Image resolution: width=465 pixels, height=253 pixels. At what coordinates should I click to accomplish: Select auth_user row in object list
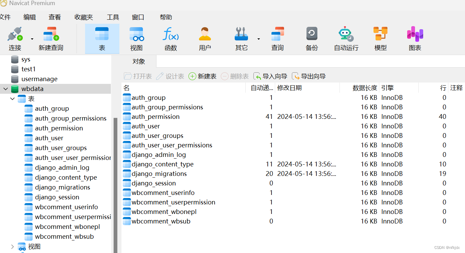tap(293, 126)
